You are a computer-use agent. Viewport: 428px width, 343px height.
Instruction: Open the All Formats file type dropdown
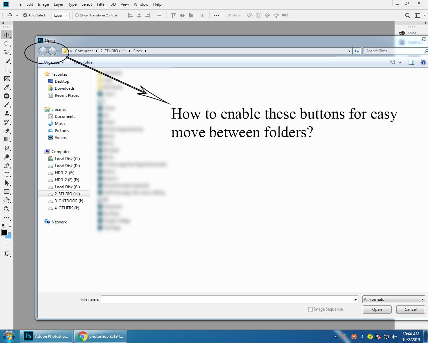(394, 299)
